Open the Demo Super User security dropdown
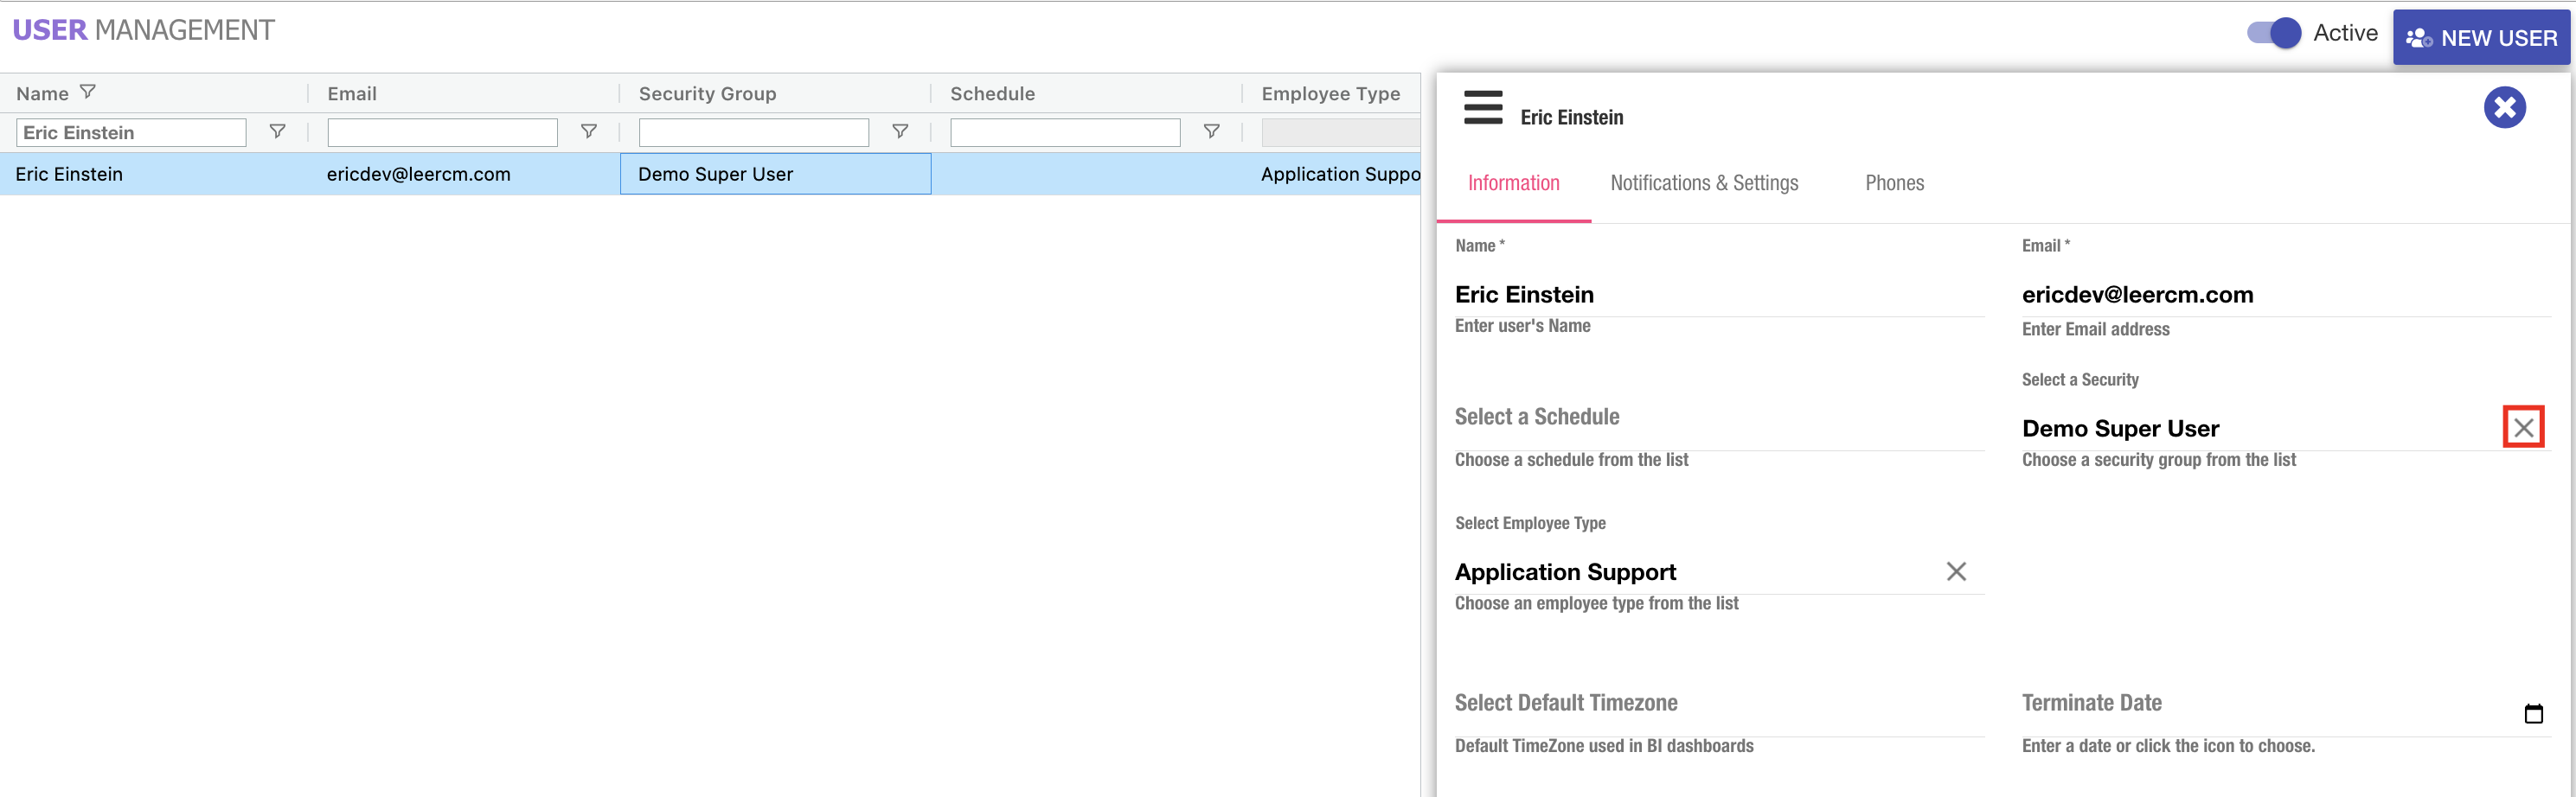The height and width of the screenshot is (797, 2576). pos(2250,430)
